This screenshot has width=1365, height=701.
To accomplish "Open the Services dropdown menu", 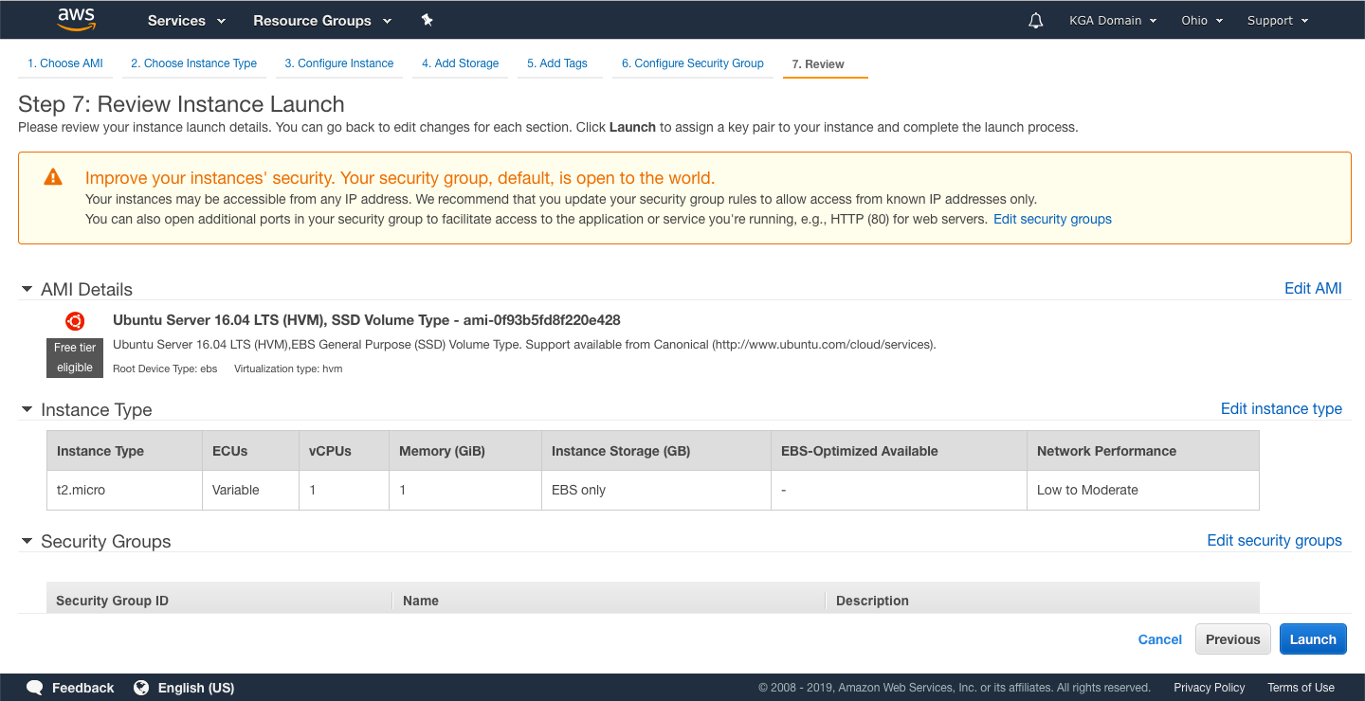I will [186, 21].
